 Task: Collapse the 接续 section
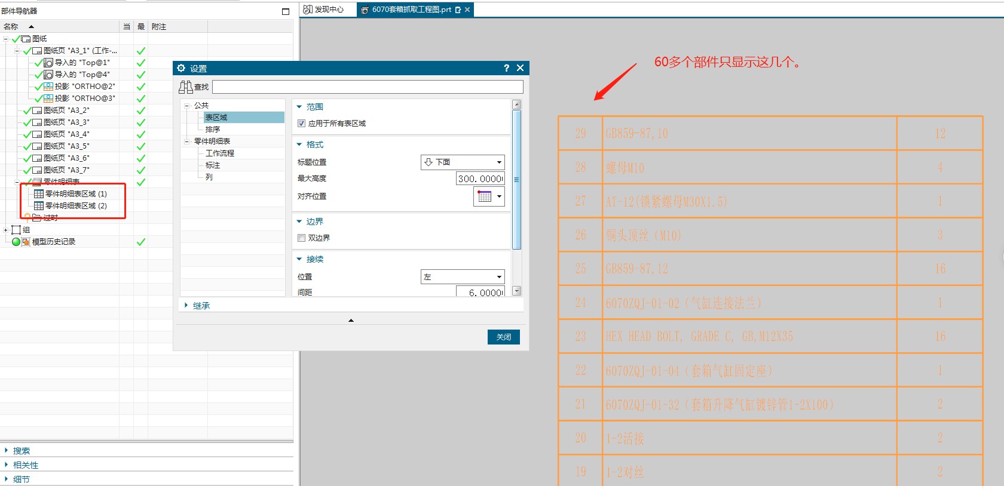299,259
